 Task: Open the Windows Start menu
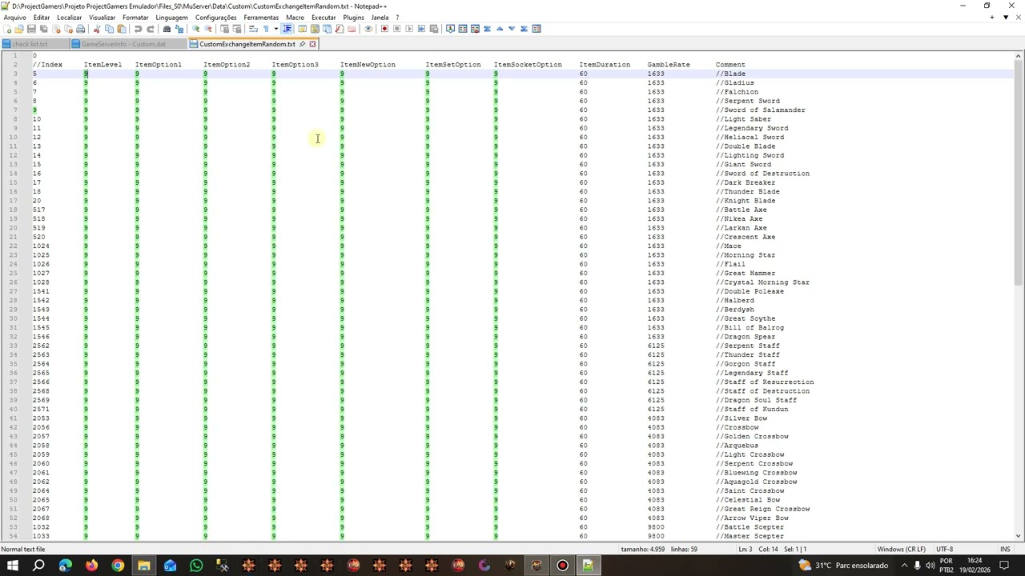(12, 566)
